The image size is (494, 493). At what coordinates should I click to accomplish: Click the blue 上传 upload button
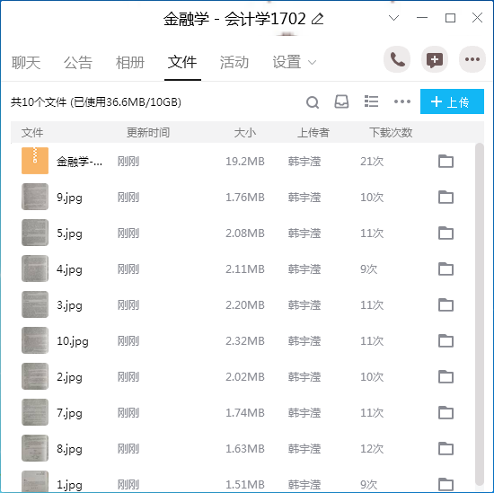452,101
